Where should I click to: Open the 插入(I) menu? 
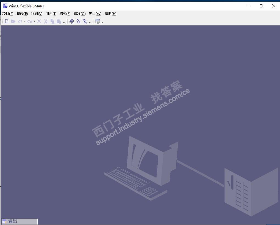(x=51, y=13)
